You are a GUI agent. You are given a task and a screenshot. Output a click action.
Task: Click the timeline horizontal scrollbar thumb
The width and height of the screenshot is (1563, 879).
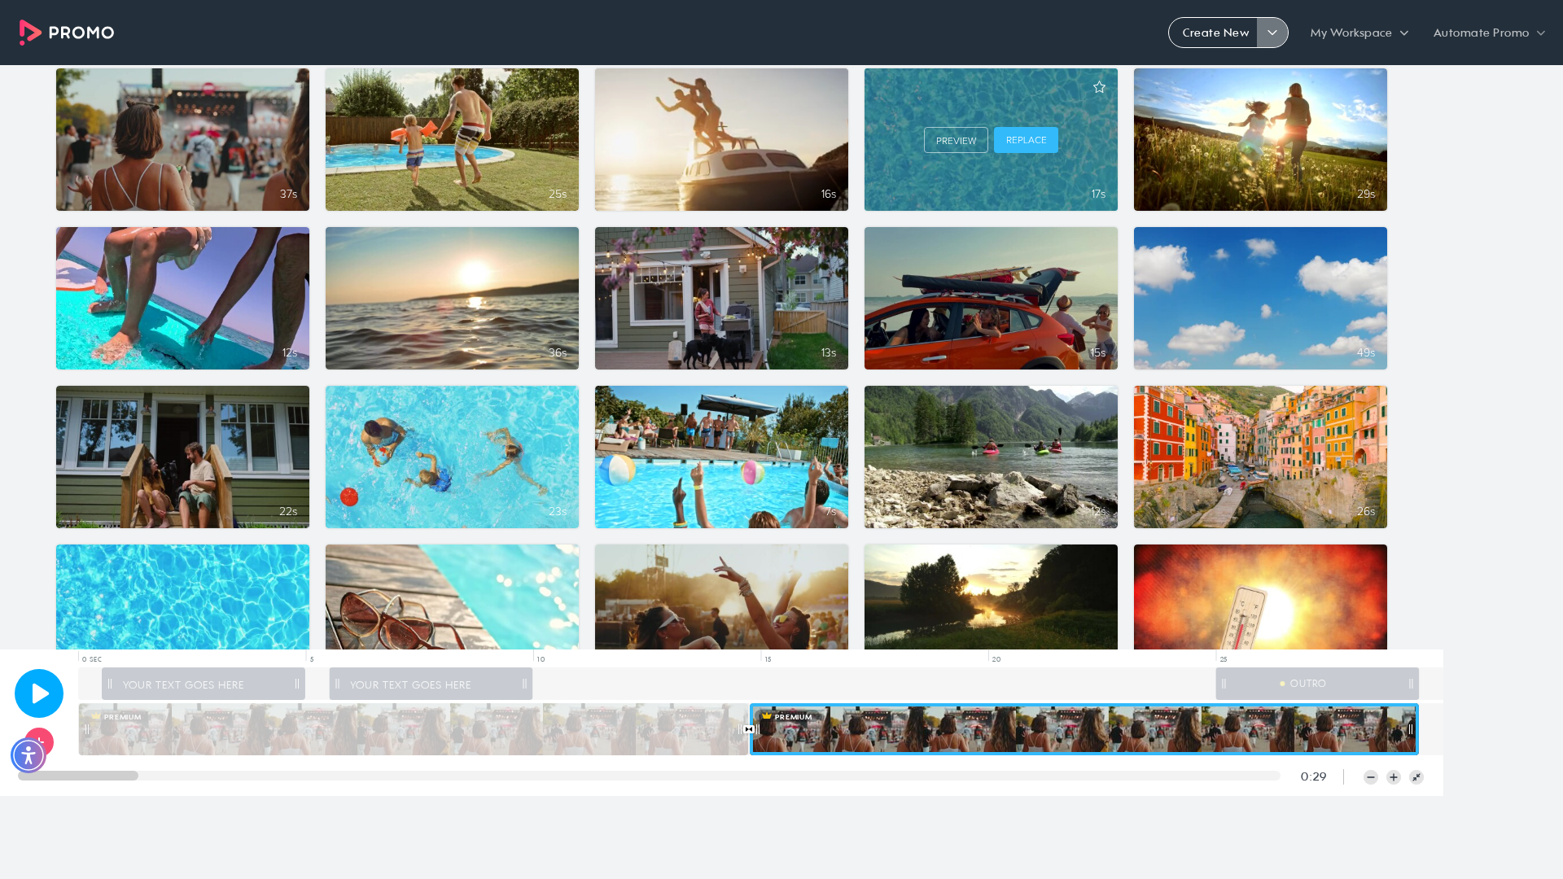[78, 776]
